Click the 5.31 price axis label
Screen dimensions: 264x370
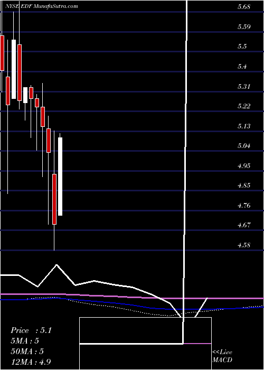[244, 86]
